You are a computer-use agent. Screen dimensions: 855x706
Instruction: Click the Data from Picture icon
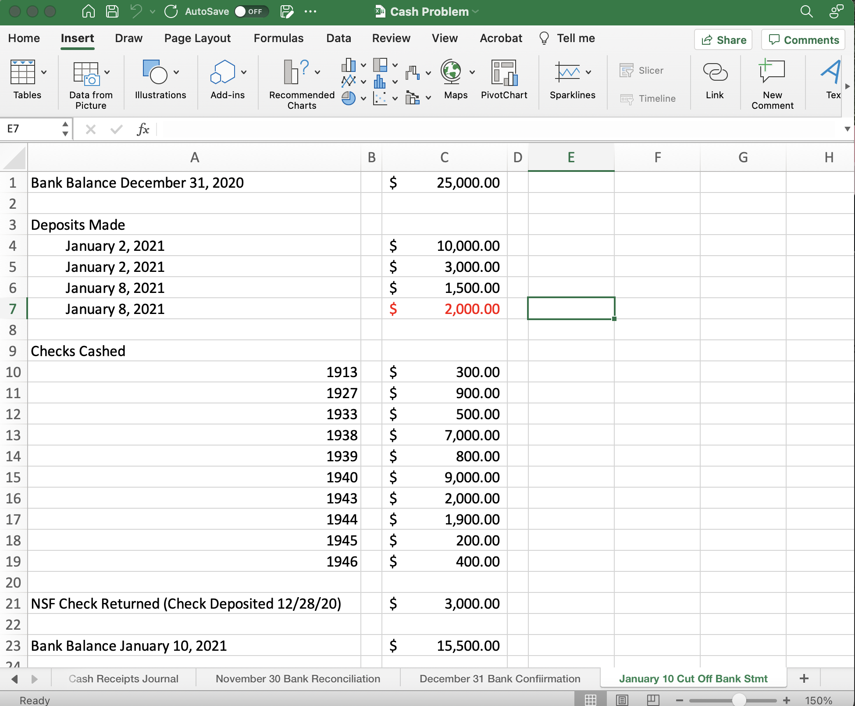click(x=86, y=73)
